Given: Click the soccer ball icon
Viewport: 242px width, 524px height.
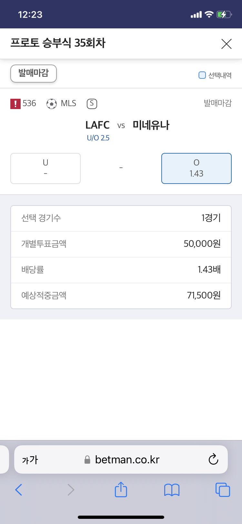Looking at the screenshot, I should tap(52, 104).
